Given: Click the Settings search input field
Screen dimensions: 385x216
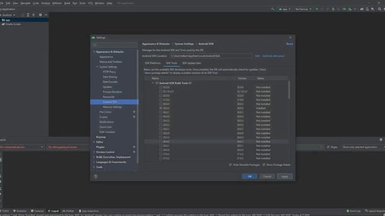Looking at the screenshot, I should click(114, 44).
